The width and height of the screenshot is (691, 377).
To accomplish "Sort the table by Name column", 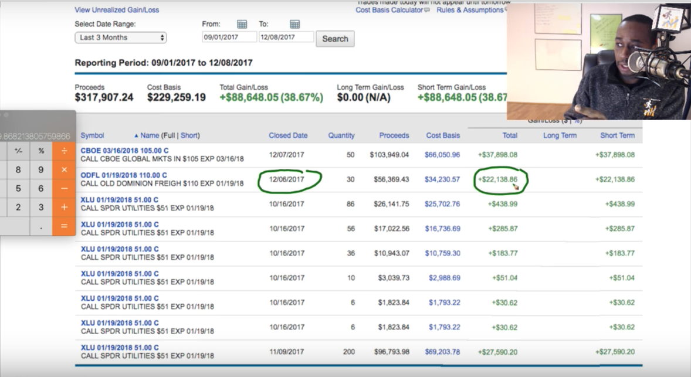I will [150, 135].
